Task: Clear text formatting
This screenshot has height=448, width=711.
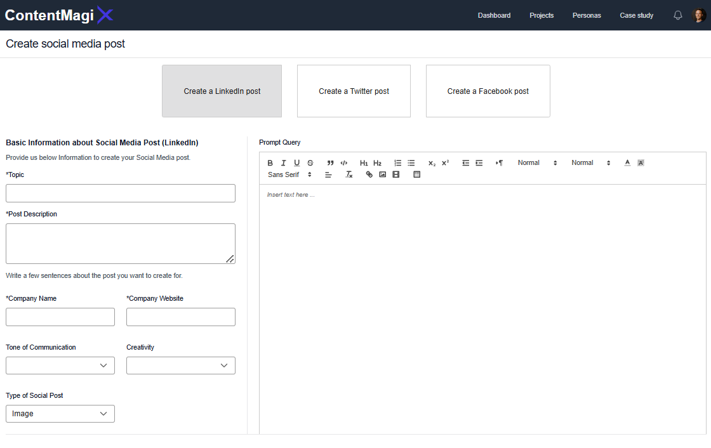Action: click(x=349, y=175)
